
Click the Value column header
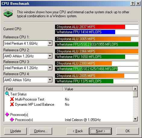(x=98, y=89)
